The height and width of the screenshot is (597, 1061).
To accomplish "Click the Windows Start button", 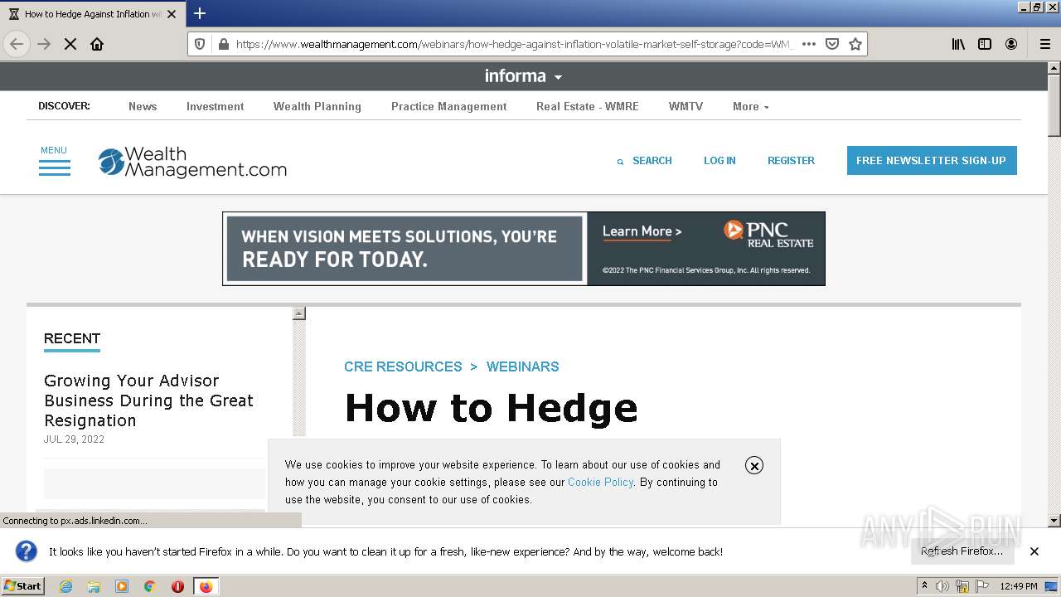I will (23, 586).
